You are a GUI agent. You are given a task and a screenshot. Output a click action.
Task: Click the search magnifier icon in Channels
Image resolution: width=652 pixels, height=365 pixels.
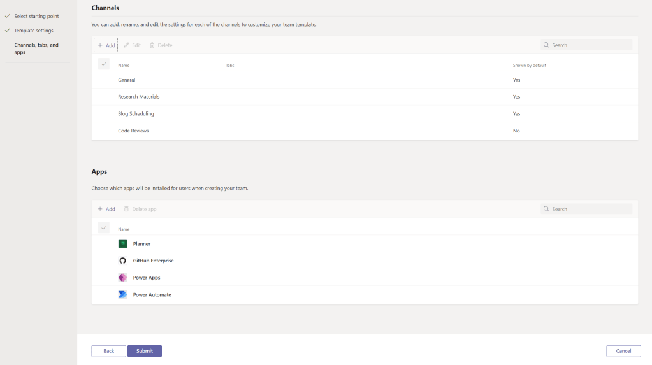point(547,45)
